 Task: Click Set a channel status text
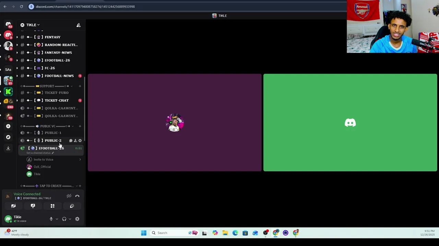coord(38,153)
